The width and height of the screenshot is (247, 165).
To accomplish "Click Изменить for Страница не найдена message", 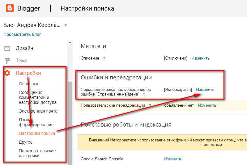I will pyautogui.click(x=205, y=89).
